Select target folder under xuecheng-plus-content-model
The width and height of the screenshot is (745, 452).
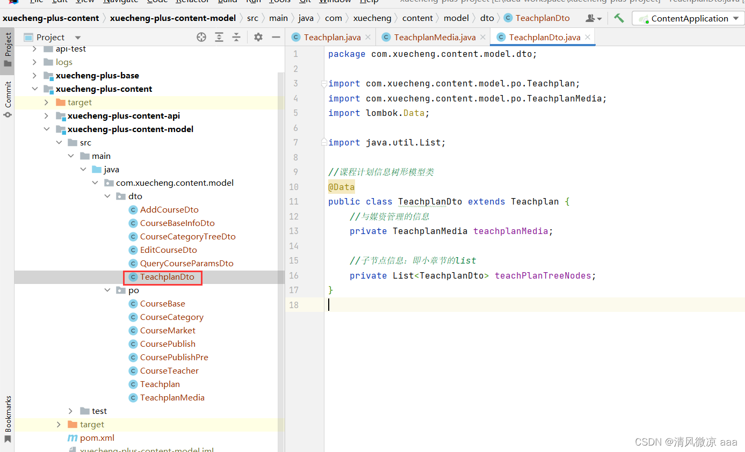point(92,424)
